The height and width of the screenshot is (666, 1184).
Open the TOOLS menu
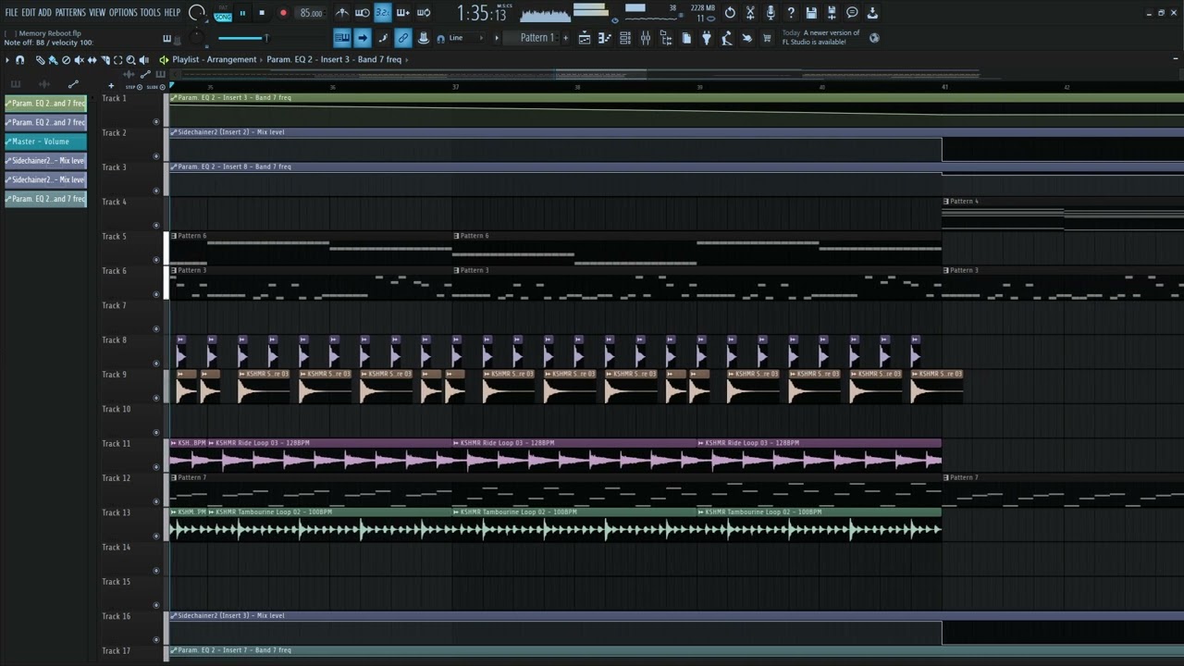coord(150,13)
